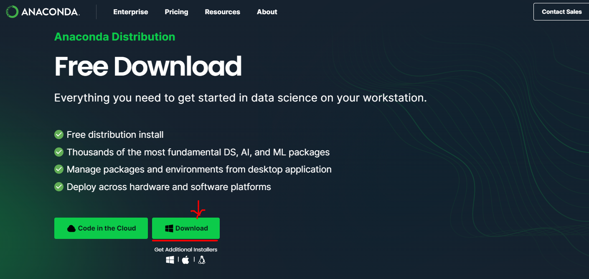The width and height of the screenshot is (589, 279).
Task: Click the Get Additional Installers text
Action: [x=186, y=249]
